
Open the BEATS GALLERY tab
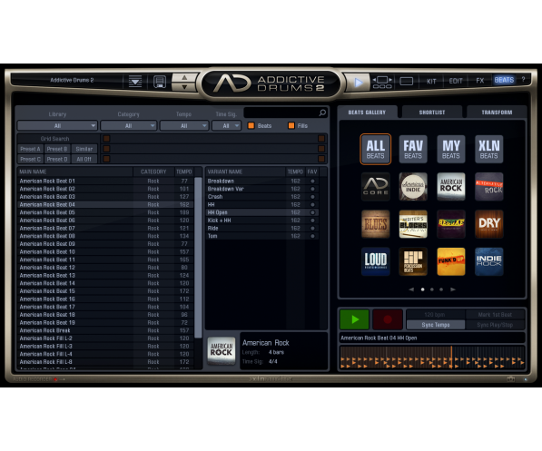[x=367, y=113]
